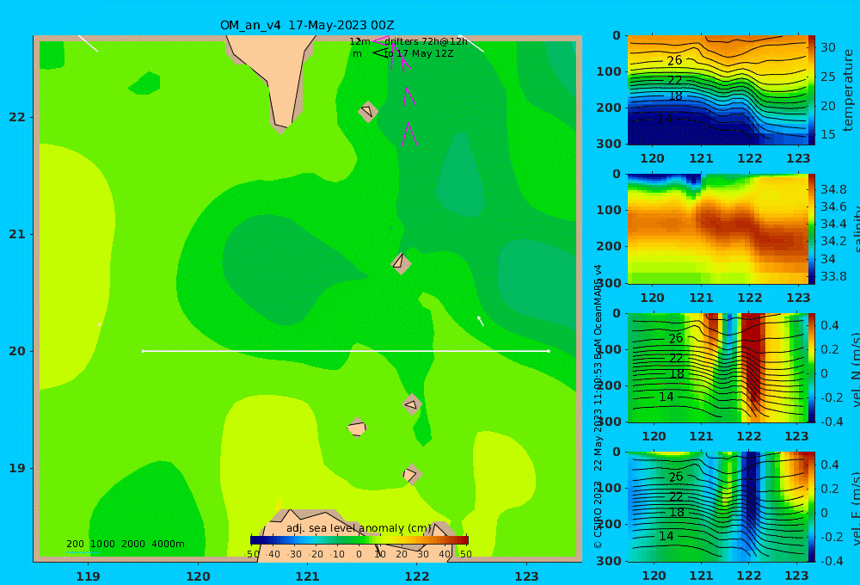Open the vel. N depth section panel
860x585 pixels.
click(x=718, y=367)
